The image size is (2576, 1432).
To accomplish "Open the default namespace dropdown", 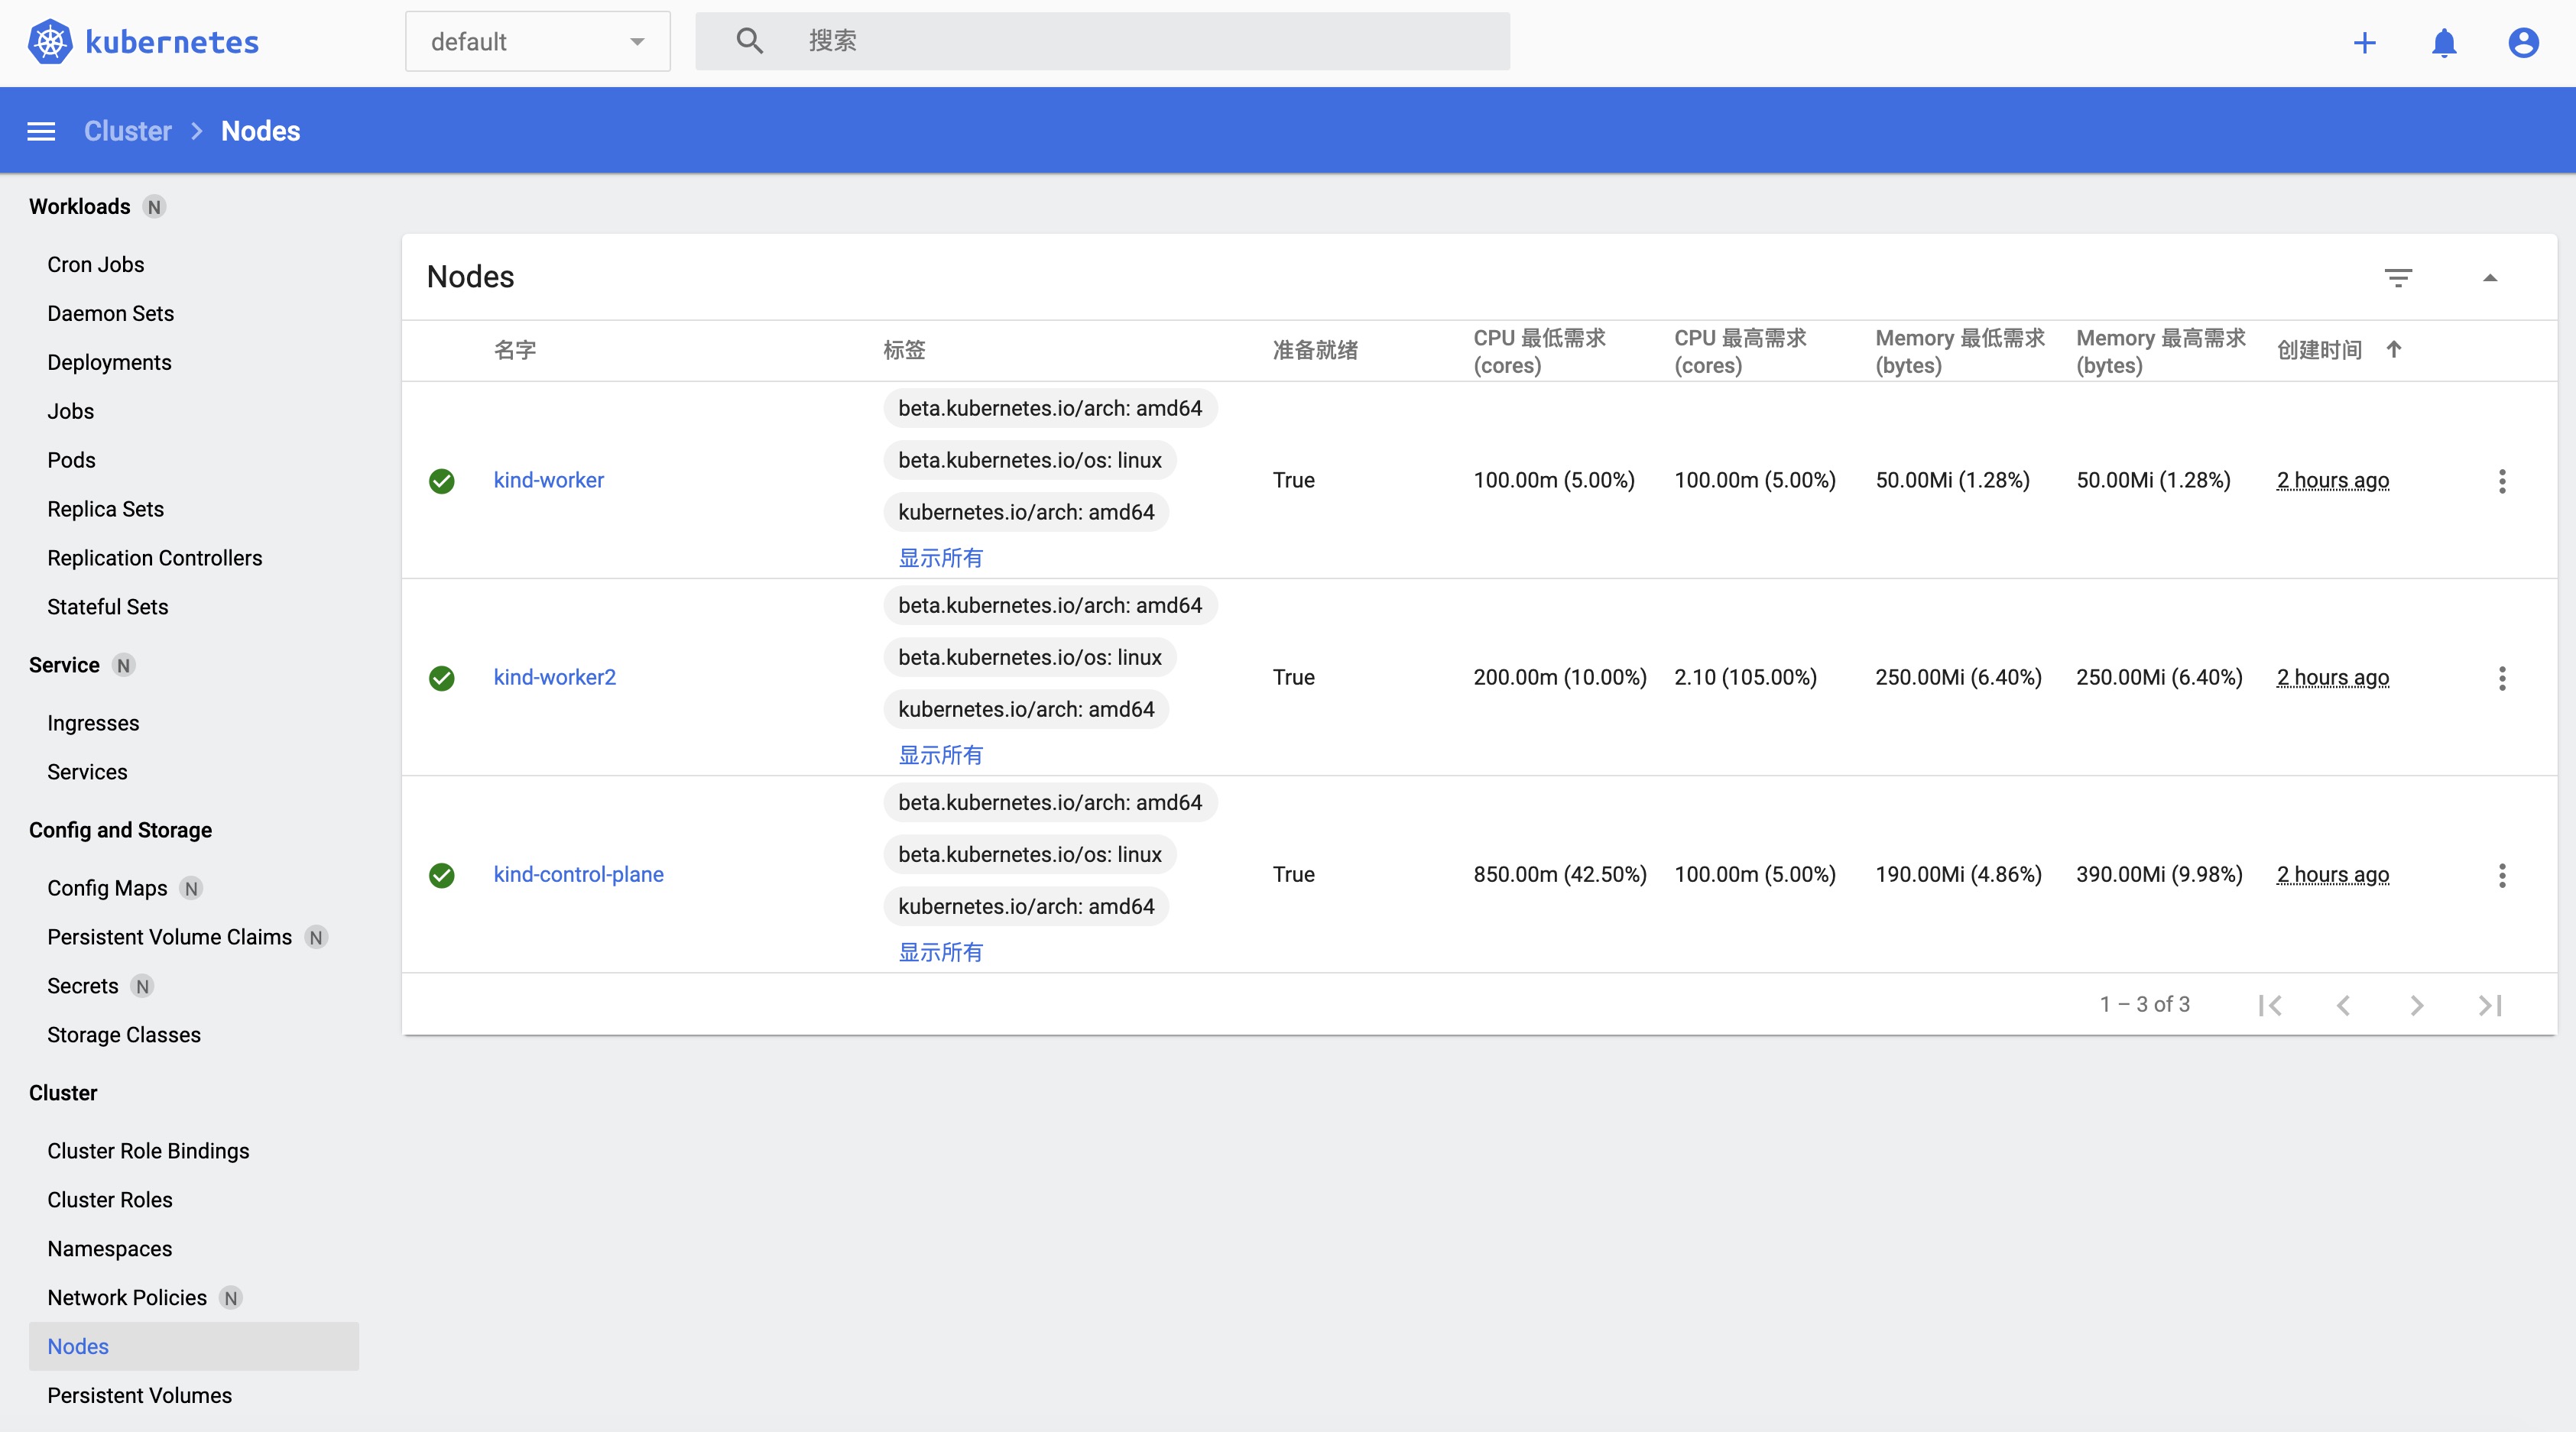I will tap(537, 41).
